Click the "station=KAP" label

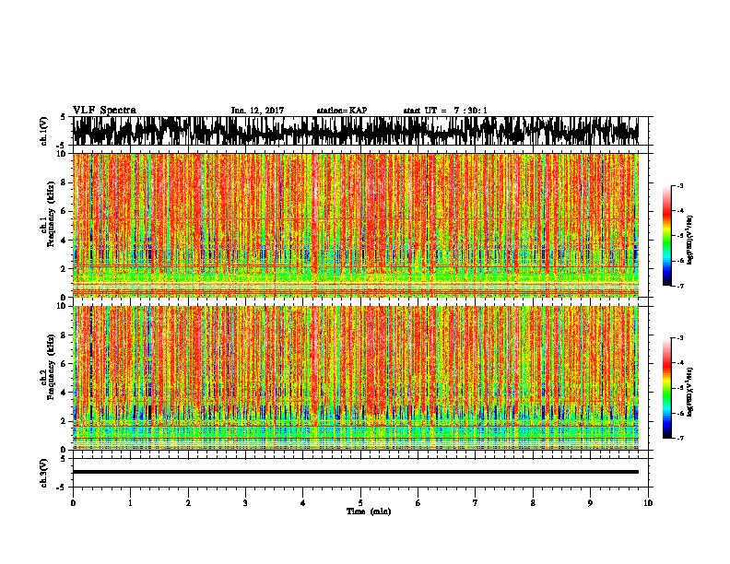pos(342,111)
